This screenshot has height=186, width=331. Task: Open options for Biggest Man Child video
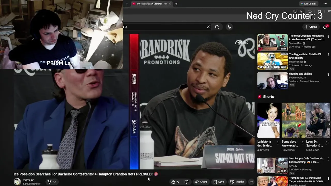(328, 55)
